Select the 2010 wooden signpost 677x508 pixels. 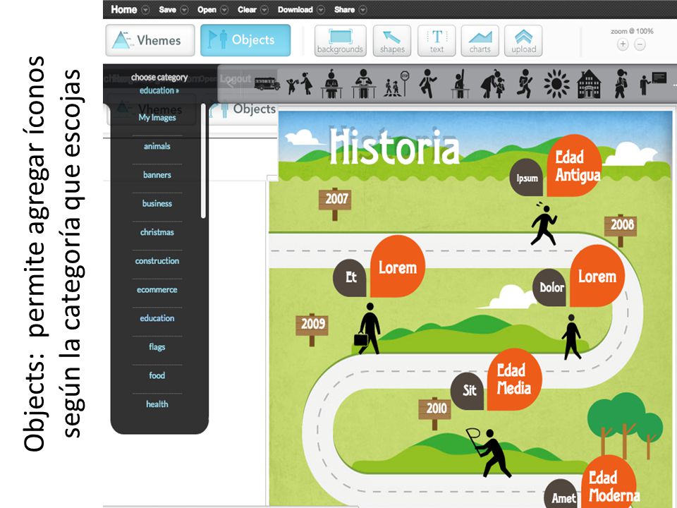tap(435, 413)
